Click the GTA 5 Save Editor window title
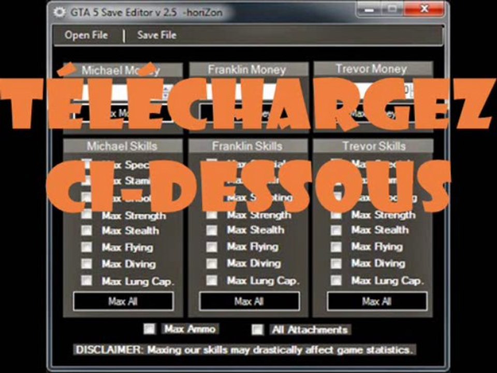The width and height of the screenshot is (497, 373). pyautogui.click(x=147, y=12)
